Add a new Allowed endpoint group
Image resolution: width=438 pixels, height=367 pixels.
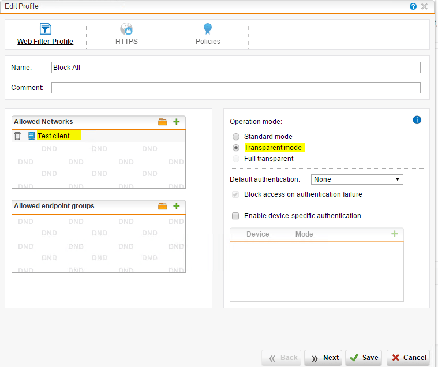pos(176,206)
